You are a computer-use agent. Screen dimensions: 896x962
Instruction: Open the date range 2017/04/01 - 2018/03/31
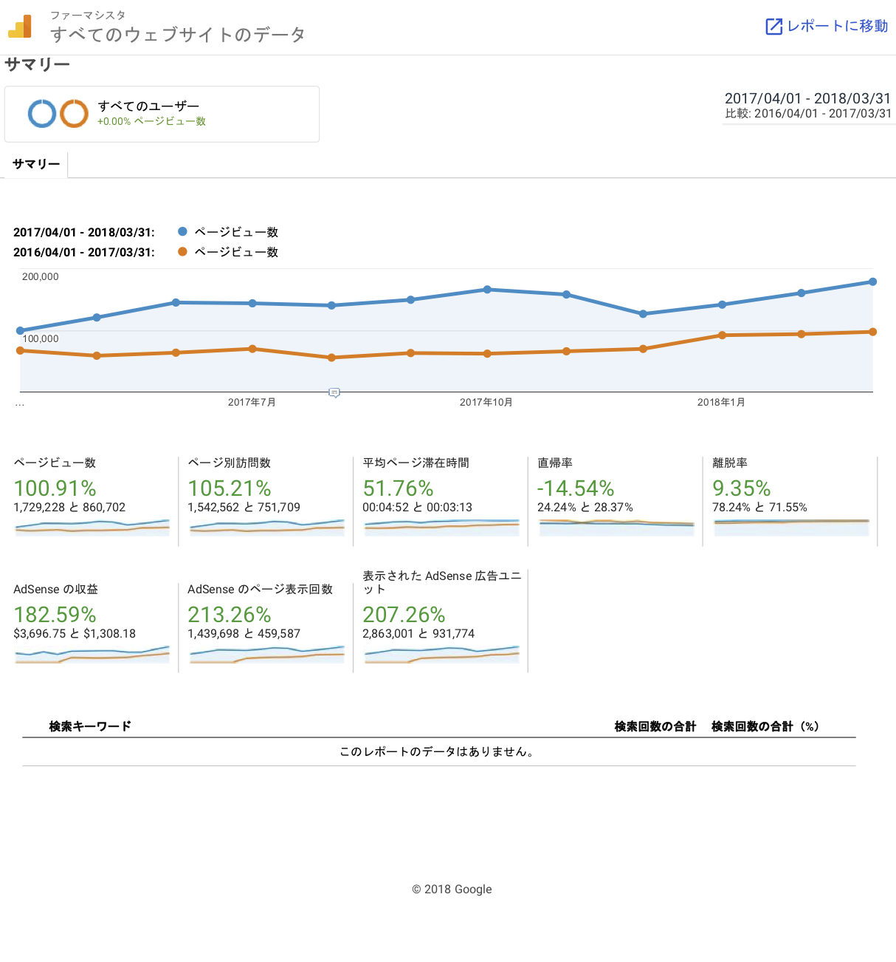click(807, 98)
